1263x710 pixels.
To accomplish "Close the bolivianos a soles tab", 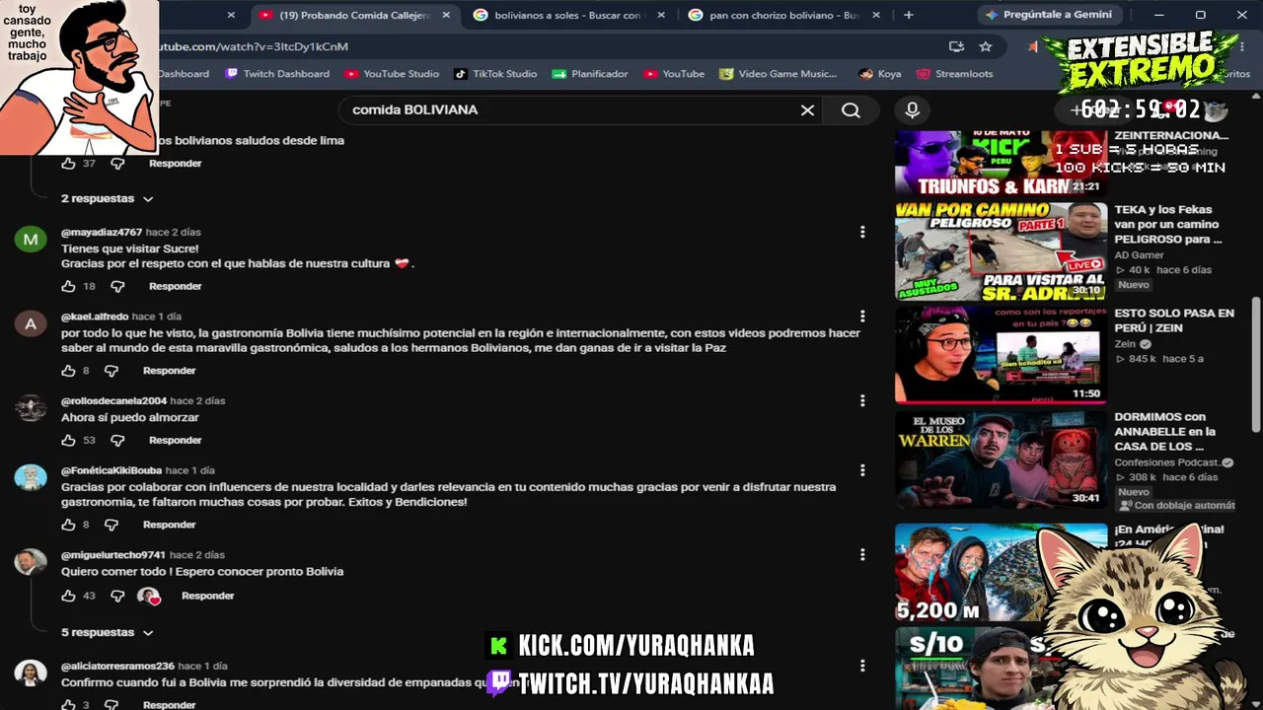I will point(661,15).
